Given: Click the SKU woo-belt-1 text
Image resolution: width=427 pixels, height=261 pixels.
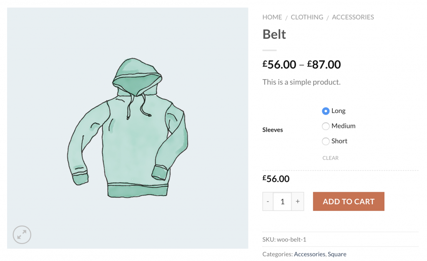Looking at the screenshot, I should [284, 239].
